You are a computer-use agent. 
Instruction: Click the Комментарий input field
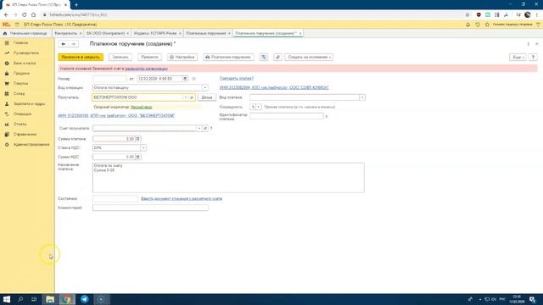(x=150, y=208)
